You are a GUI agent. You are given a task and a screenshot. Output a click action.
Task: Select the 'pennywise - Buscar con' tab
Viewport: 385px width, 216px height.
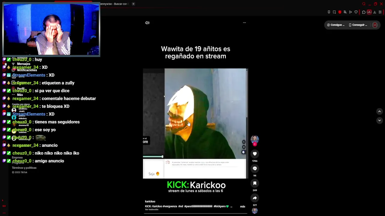click(114, 4)
